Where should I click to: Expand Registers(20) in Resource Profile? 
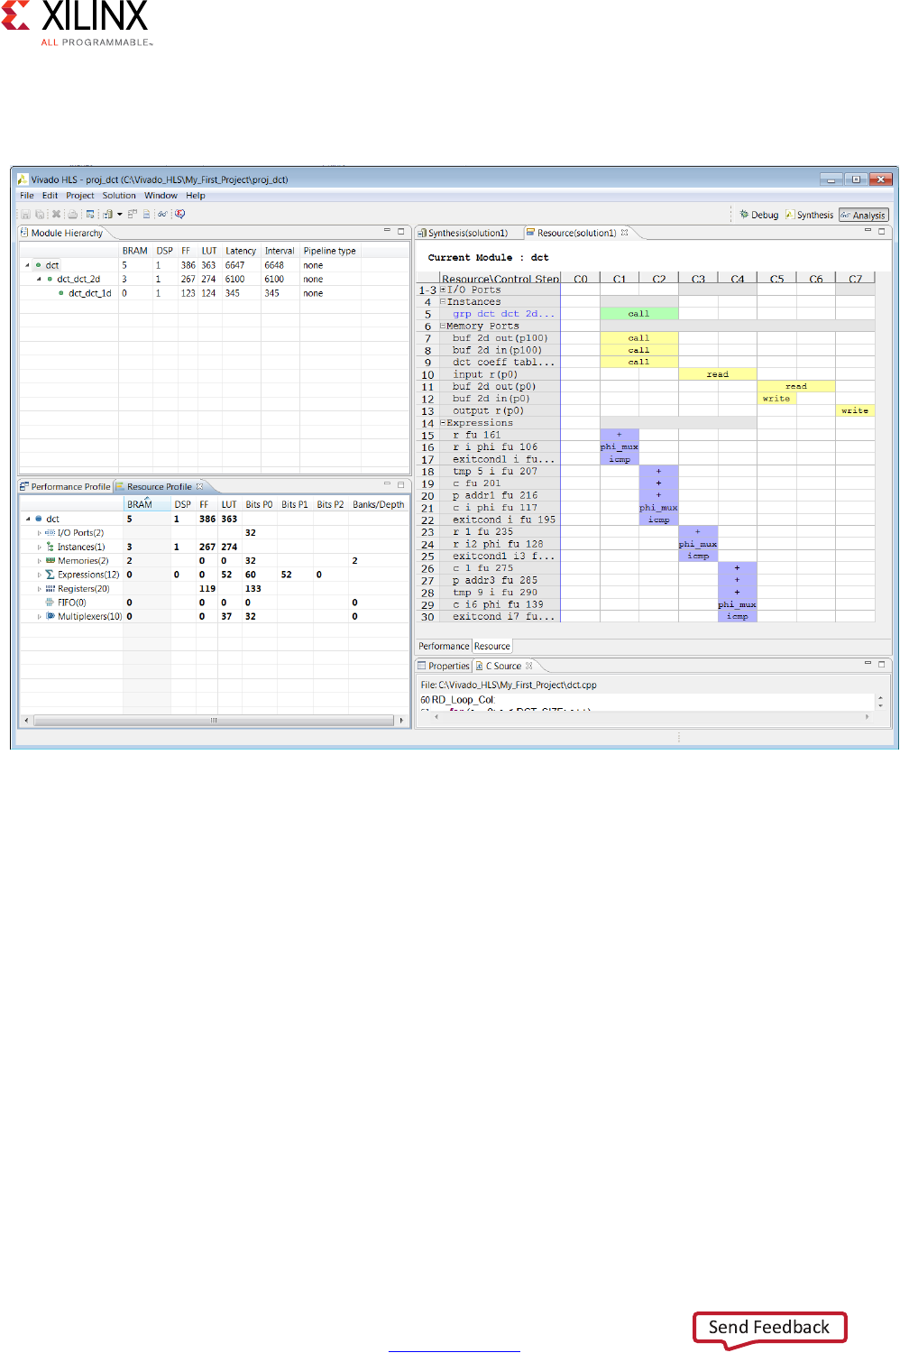[x=39, y=589]
